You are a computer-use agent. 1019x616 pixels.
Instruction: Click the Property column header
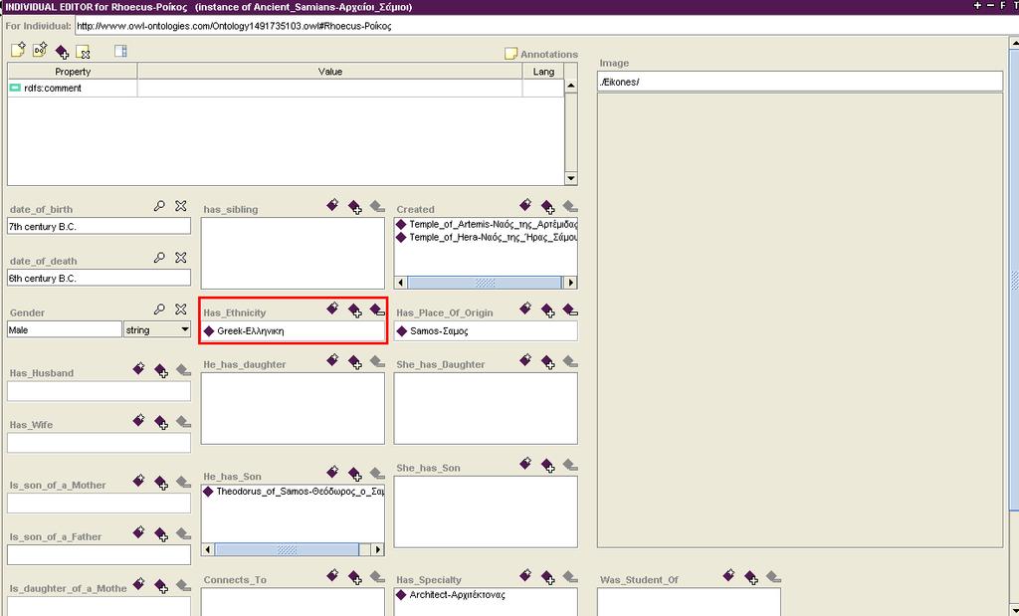point(72,72)
